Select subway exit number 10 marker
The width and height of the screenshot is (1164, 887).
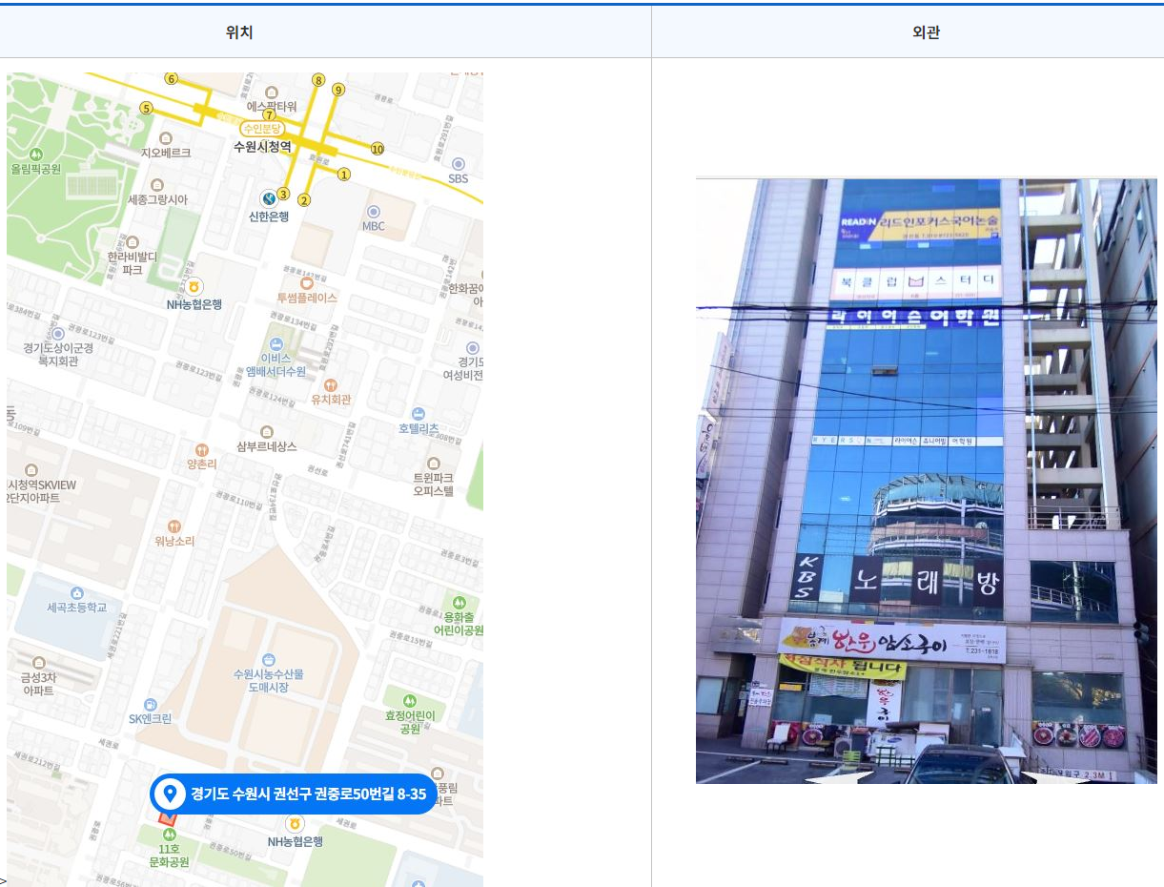[378, 149]
